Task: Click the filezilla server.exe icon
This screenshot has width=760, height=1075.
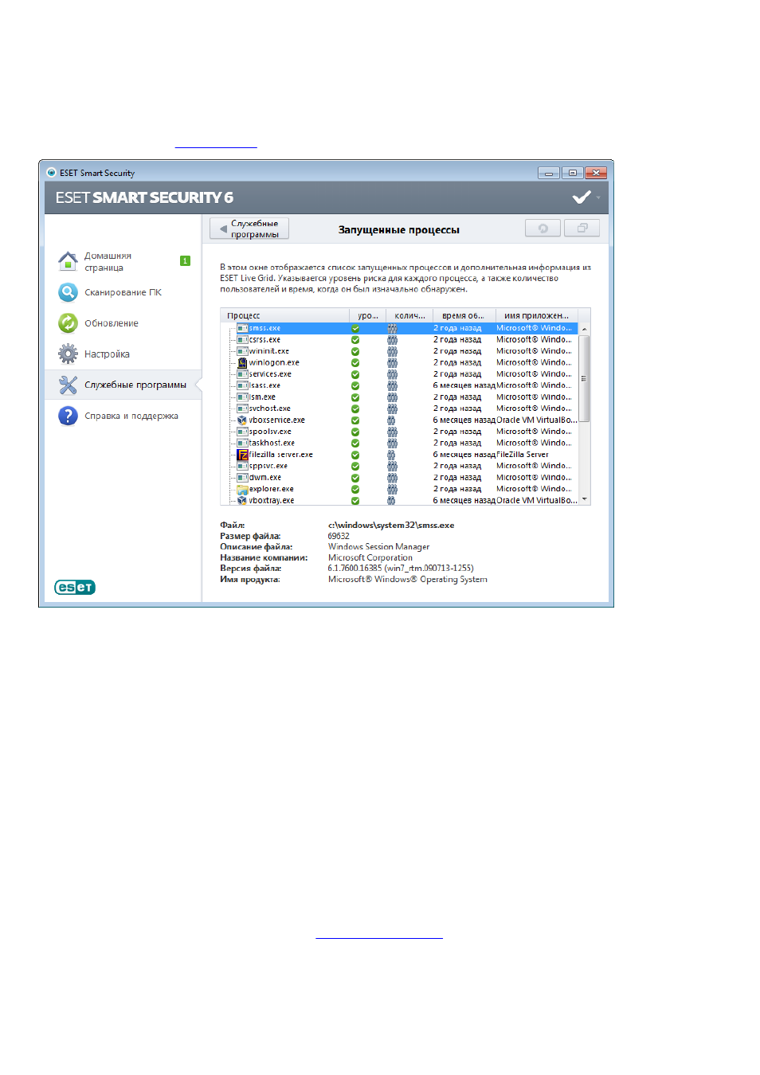Action: click(242, 455)
